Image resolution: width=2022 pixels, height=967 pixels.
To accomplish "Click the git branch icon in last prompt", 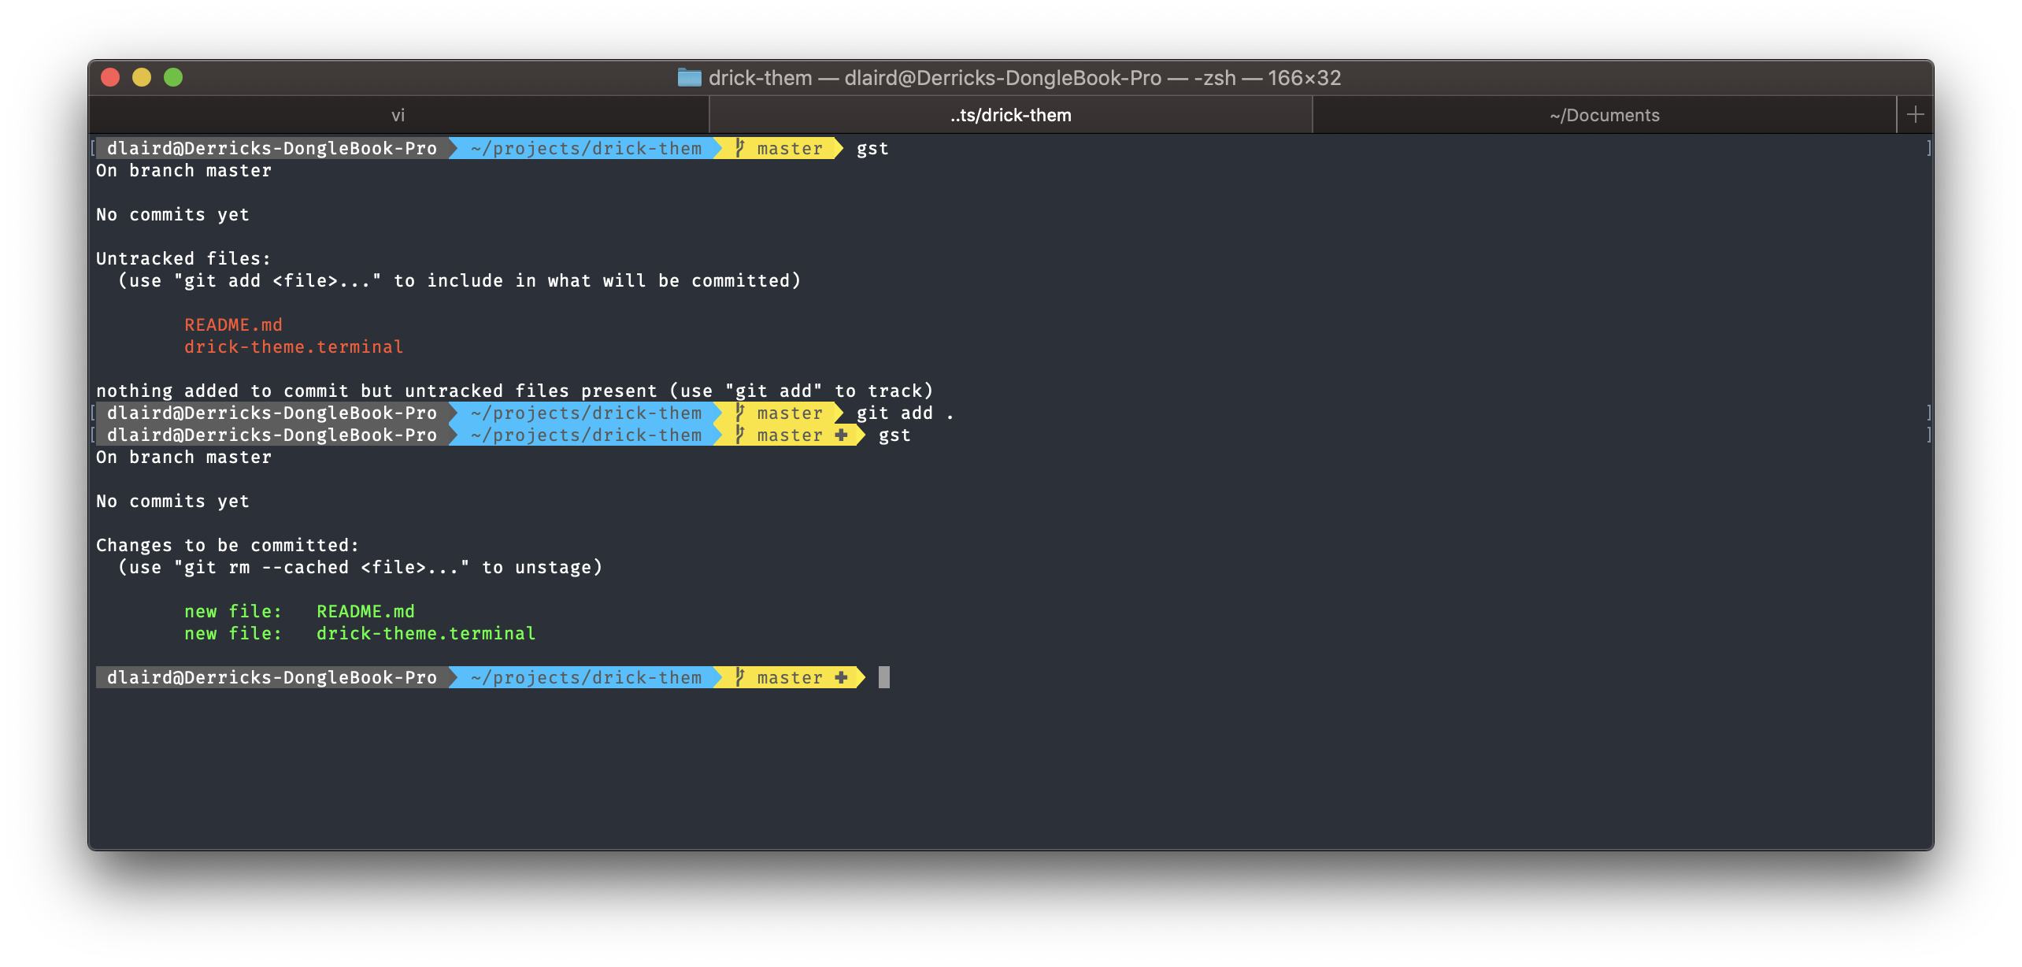I will (739, 677).
